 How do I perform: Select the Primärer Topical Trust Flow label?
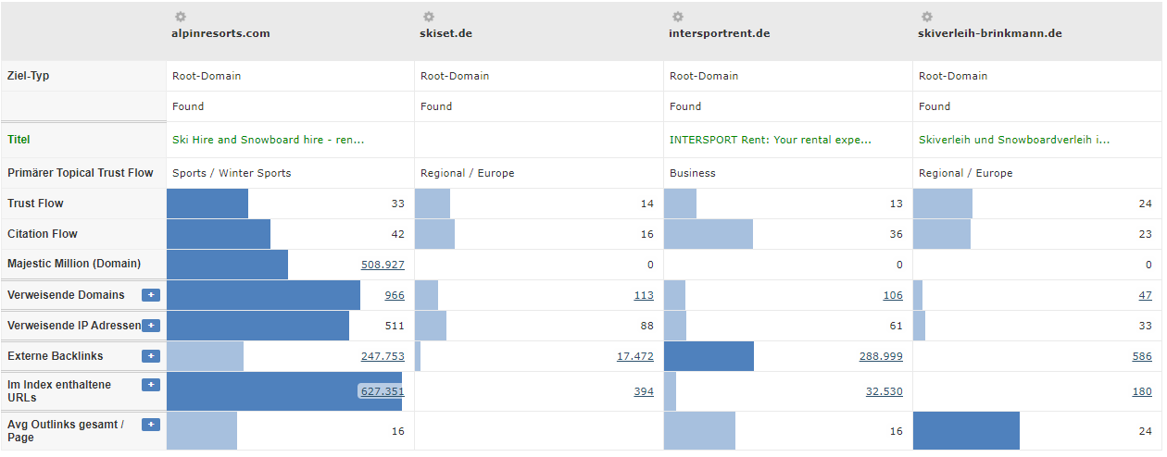[81, 173]
